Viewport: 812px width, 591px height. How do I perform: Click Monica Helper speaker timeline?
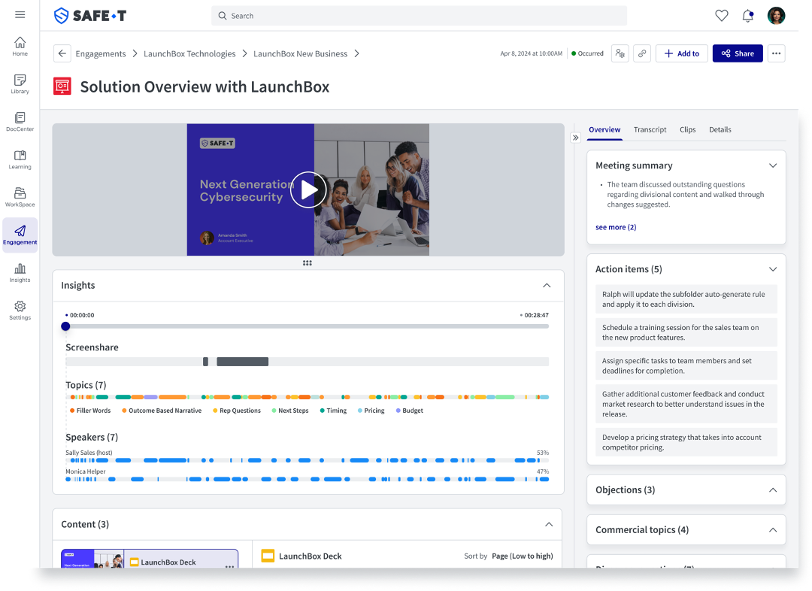point(307,479)
